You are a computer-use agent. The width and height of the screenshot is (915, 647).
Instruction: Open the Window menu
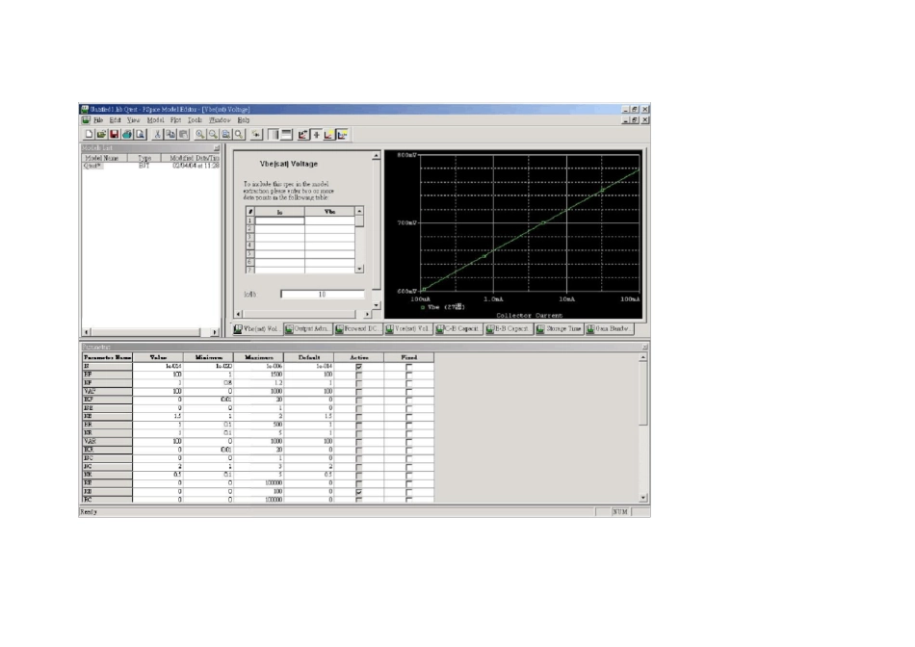pyautogui.click(x=220, y=120)
